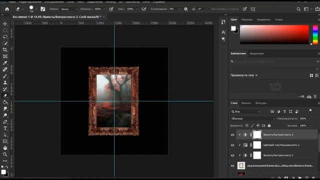Open the search icon in options bar
The height and width of the screenshot is (180, 320).
tap(298, 9)
